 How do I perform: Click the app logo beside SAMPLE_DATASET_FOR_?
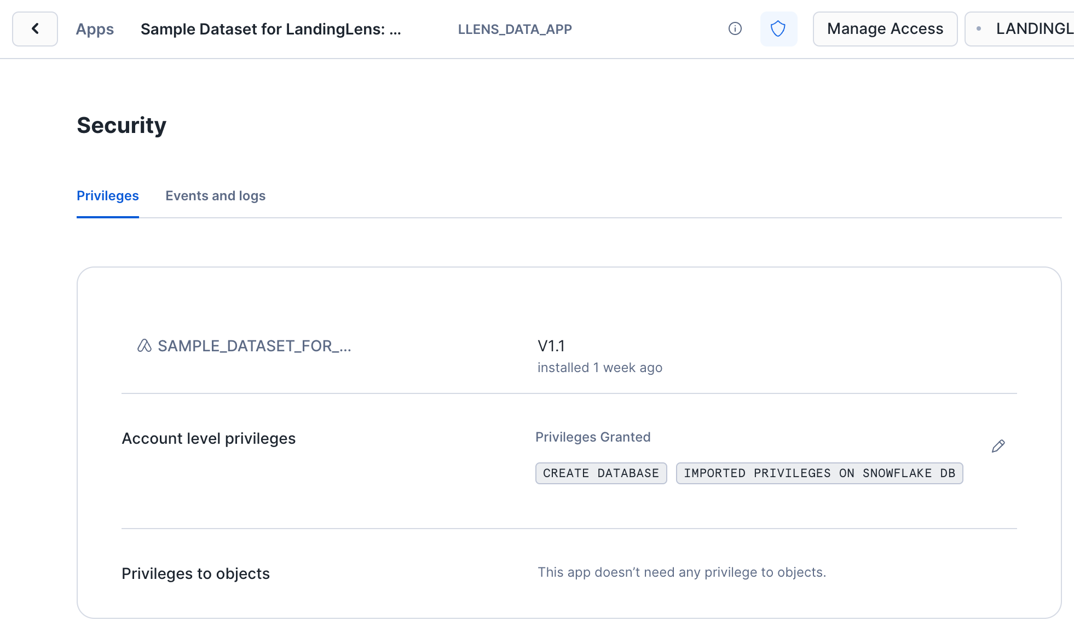[x=144, y=346]
